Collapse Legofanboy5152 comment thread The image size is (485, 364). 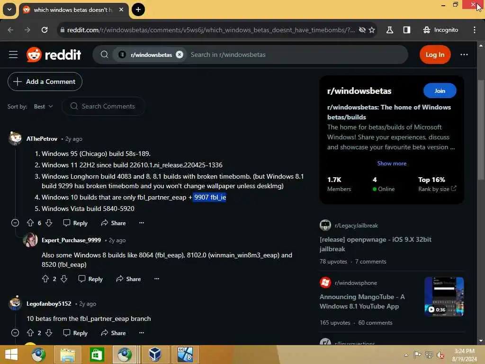tap(15, 333)
